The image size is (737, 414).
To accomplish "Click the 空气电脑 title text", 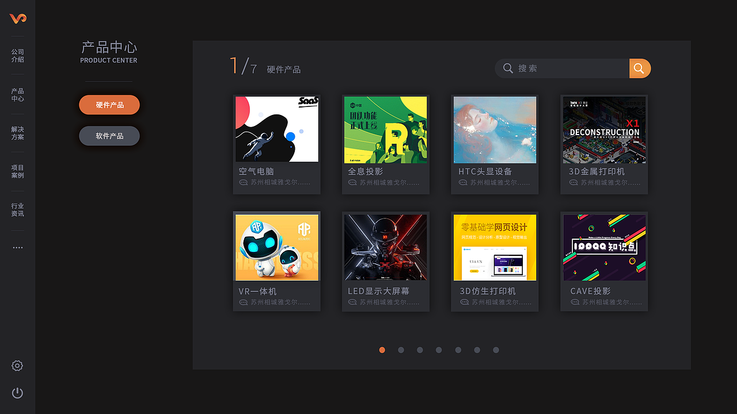I will [256, 171].
